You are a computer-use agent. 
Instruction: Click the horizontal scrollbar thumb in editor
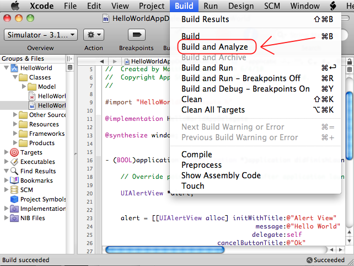pos(165,250)
